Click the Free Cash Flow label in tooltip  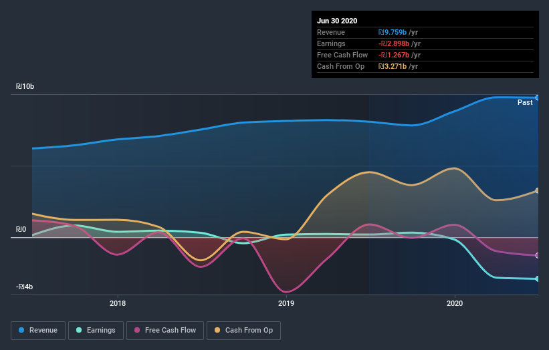click(x=342, y=55)
